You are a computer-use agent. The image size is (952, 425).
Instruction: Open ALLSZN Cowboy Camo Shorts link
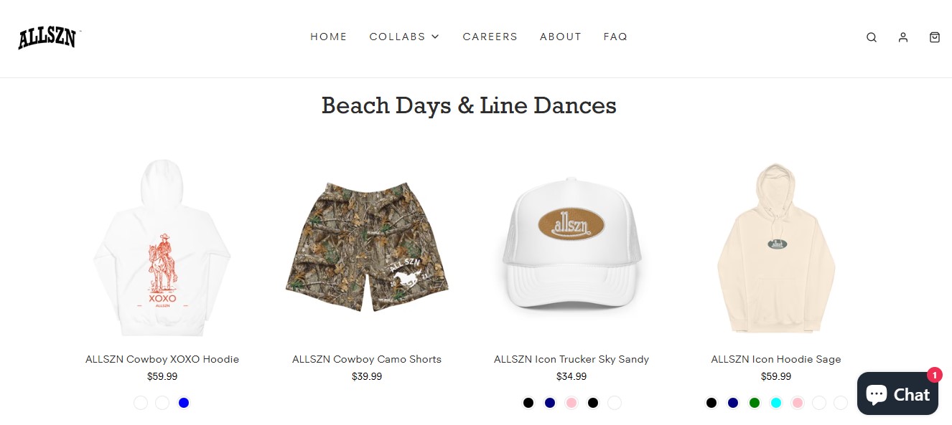click(x=367, y=359)
